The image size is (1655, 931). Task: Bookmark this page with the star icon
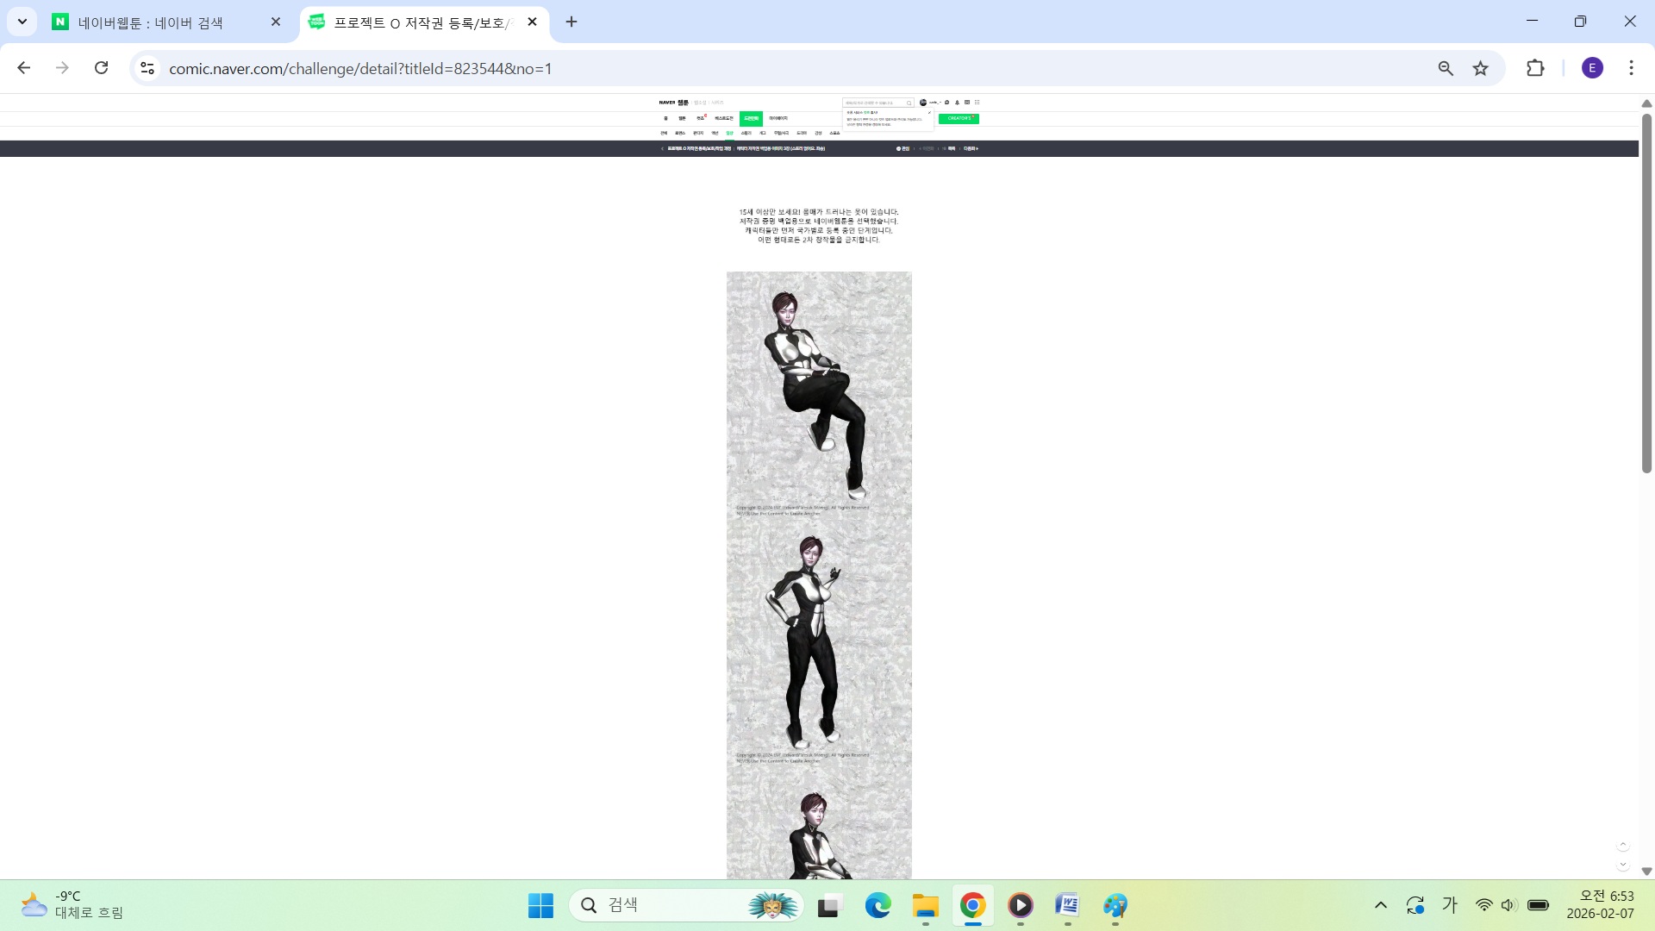[x=1481, y=68]
